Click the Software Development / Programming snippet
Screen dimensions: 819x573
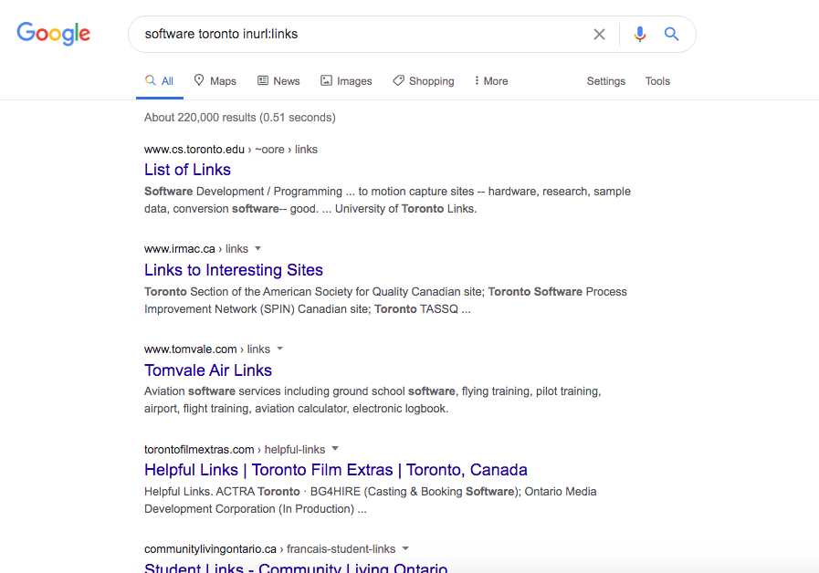tap(387, 200)
